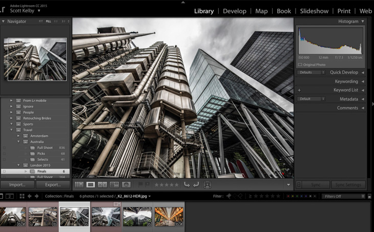Image resolution: width=374 pixels, height=232 pixels.
Task: Open Filters Off preset dropdown
Action: pyautogui.click(x=343, y=196)
